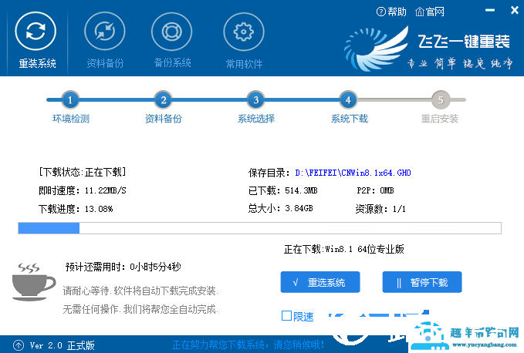524x353 pixels.
Task: Click the coffee cup icon
Action: click(x=33, y=282)
